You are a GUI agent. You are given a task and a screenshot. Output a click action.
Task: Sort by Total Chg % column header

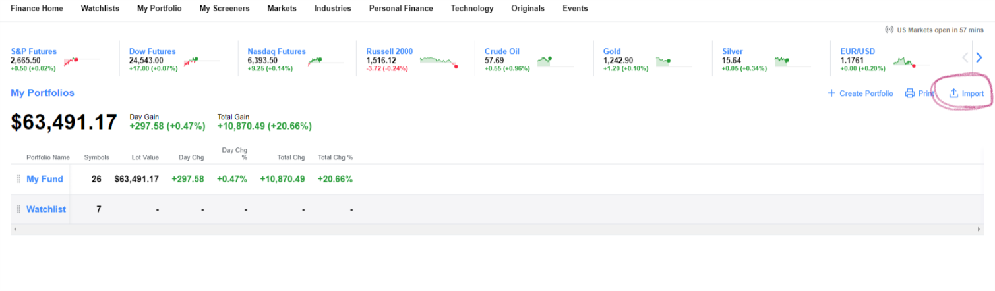(x=335, y=157)
